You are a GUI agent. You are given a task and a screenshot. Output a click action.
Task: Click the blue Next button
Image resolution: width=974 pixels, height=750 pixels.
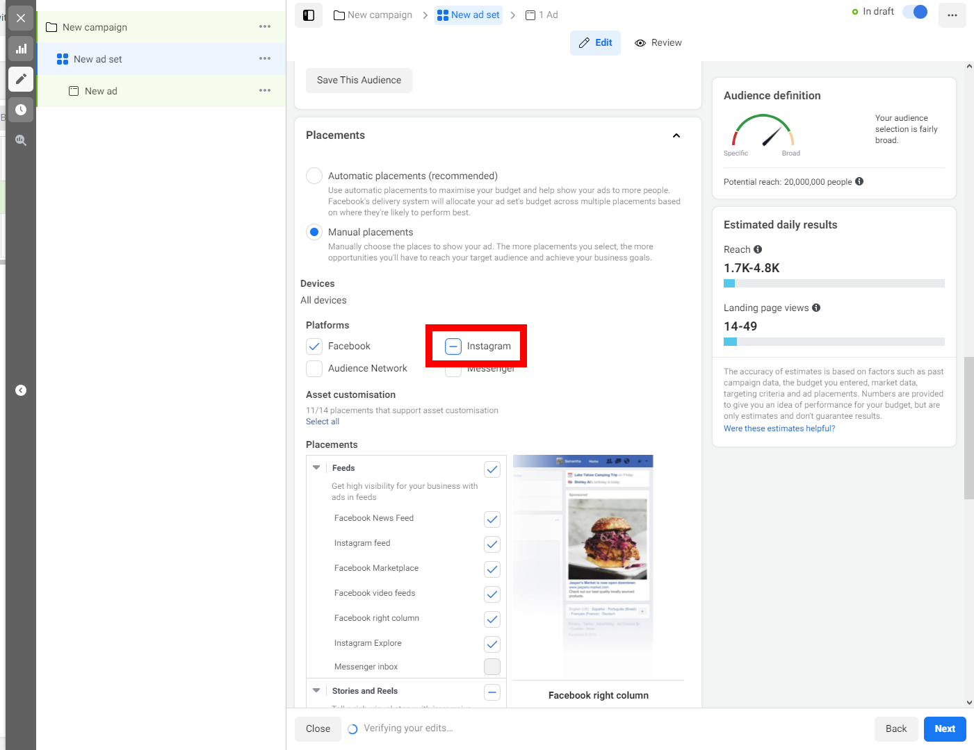pyautogui.click(x=945, y=729)
